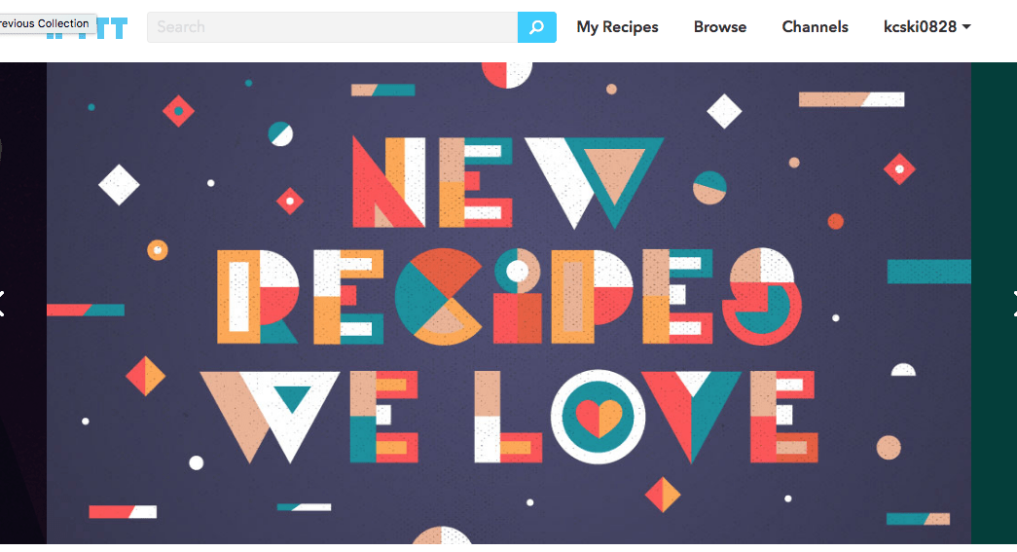The height and width of the screenshot is (552, 1017).
Task: Open the kcski0828 account menu
Action: (x=920, y=27)
